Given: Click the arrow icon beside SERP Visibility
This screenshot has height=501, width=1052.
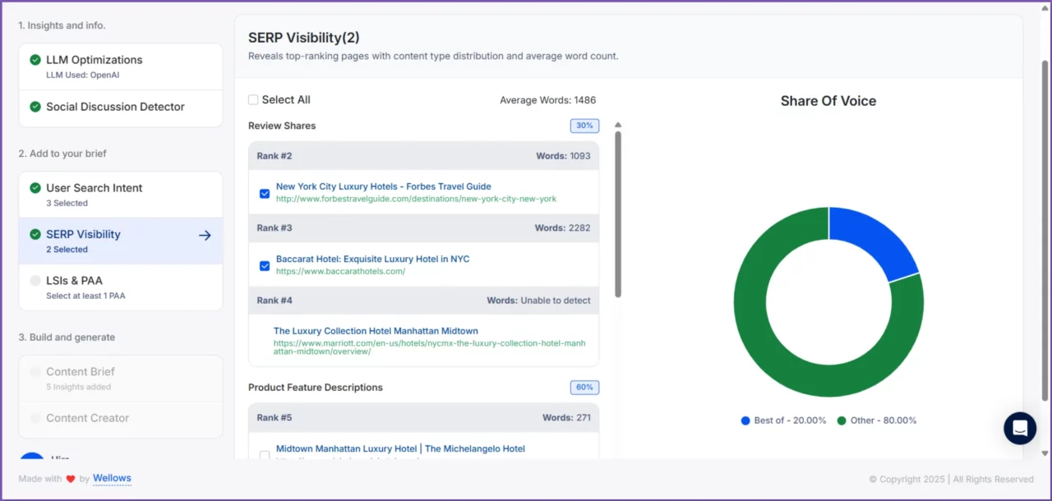Looking at the screenshot, I should pos(205,236).
